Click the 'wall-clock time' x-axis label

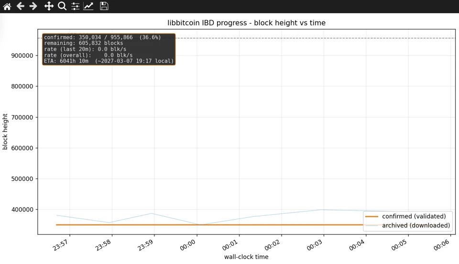tap(246, 257)
